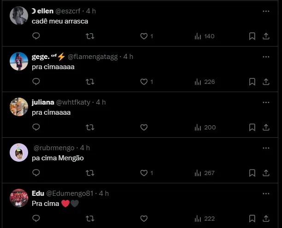Reply to juliana's tweet
282x228 pixels.
tap(36, 127)
